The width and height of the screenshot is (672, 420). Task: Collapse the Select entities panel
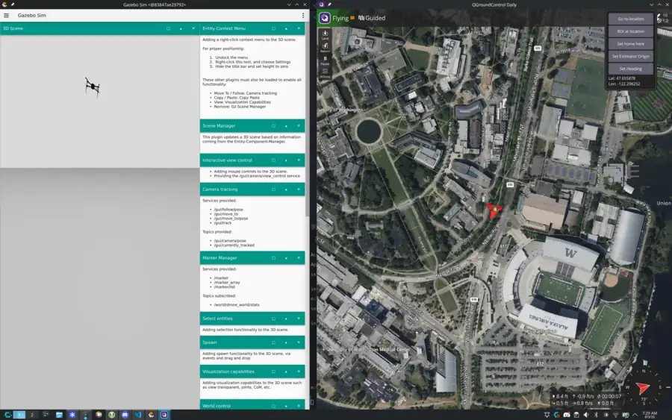(x=286, y=319)
